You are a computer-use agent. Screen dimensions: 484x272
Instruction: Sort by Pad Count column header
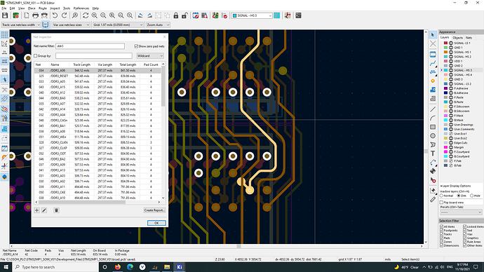[151, 64]
